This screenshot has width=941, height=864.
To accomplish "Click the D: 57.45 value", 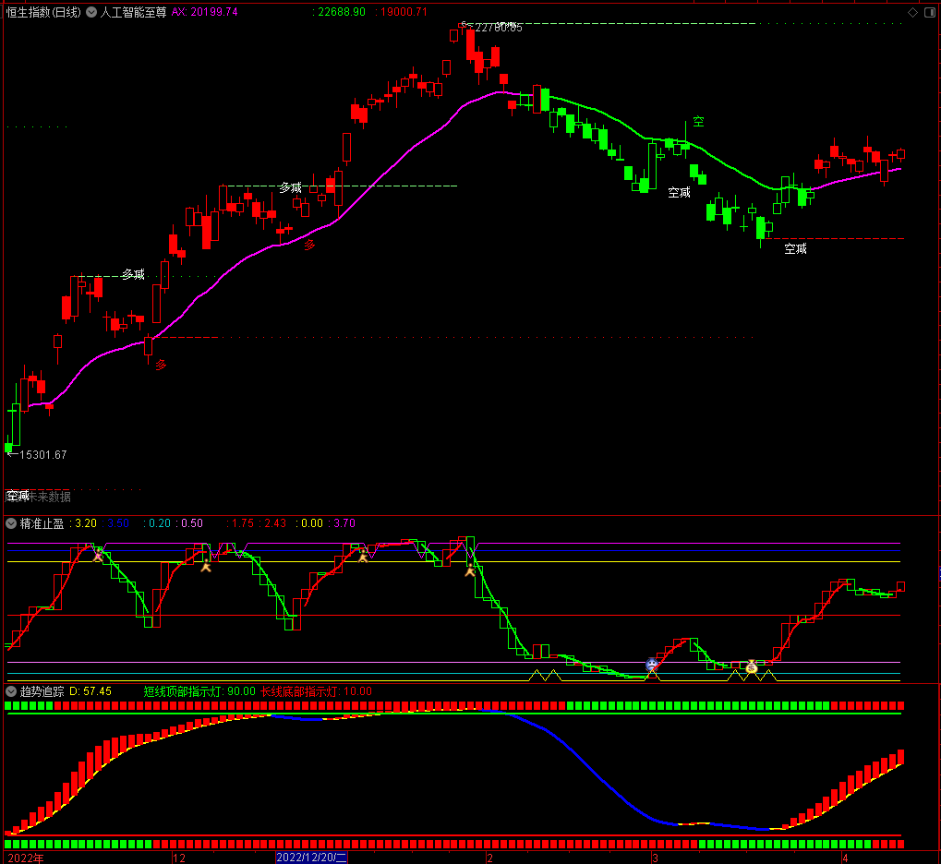I will (x=90, y=691).
